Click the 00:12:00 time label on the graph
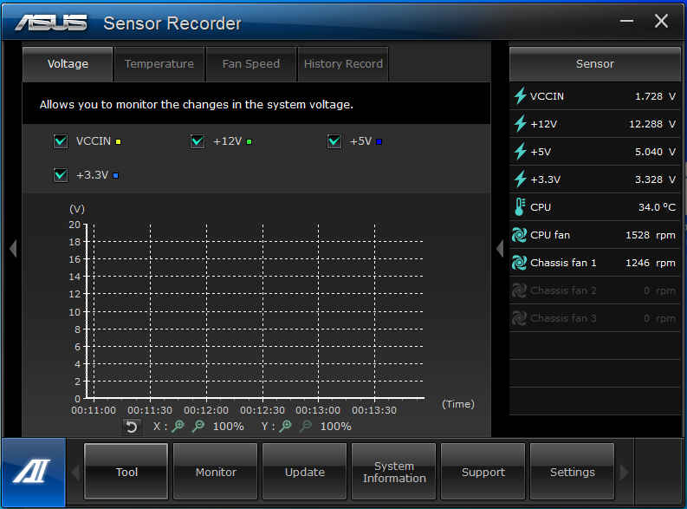 206,410
